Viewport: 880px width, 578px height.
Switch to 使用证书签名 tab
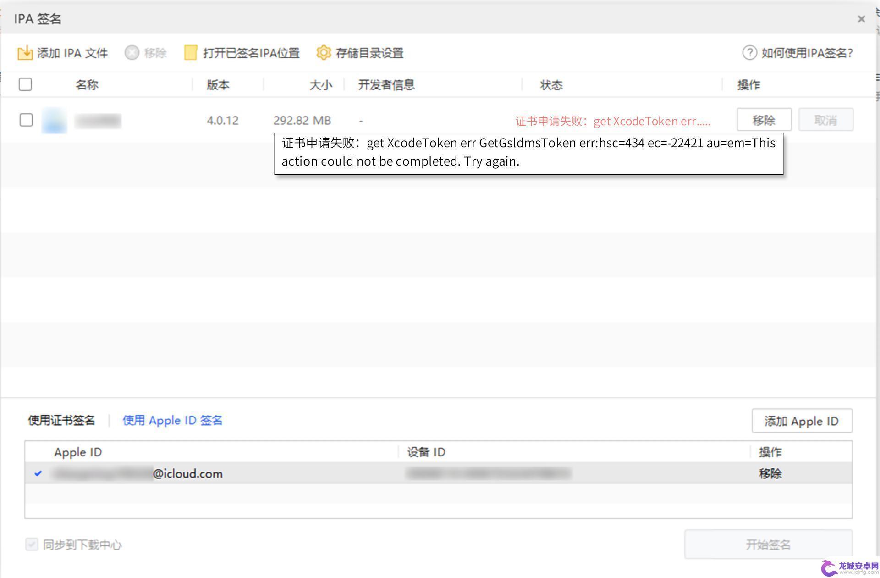click(61, 420)
